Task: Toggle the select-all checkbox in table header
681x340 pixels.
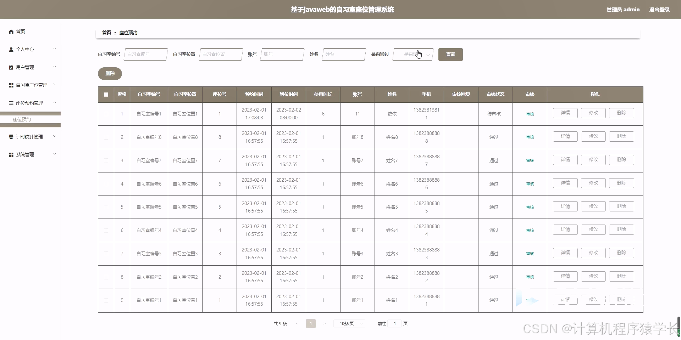Action: [x=106, y=95]
